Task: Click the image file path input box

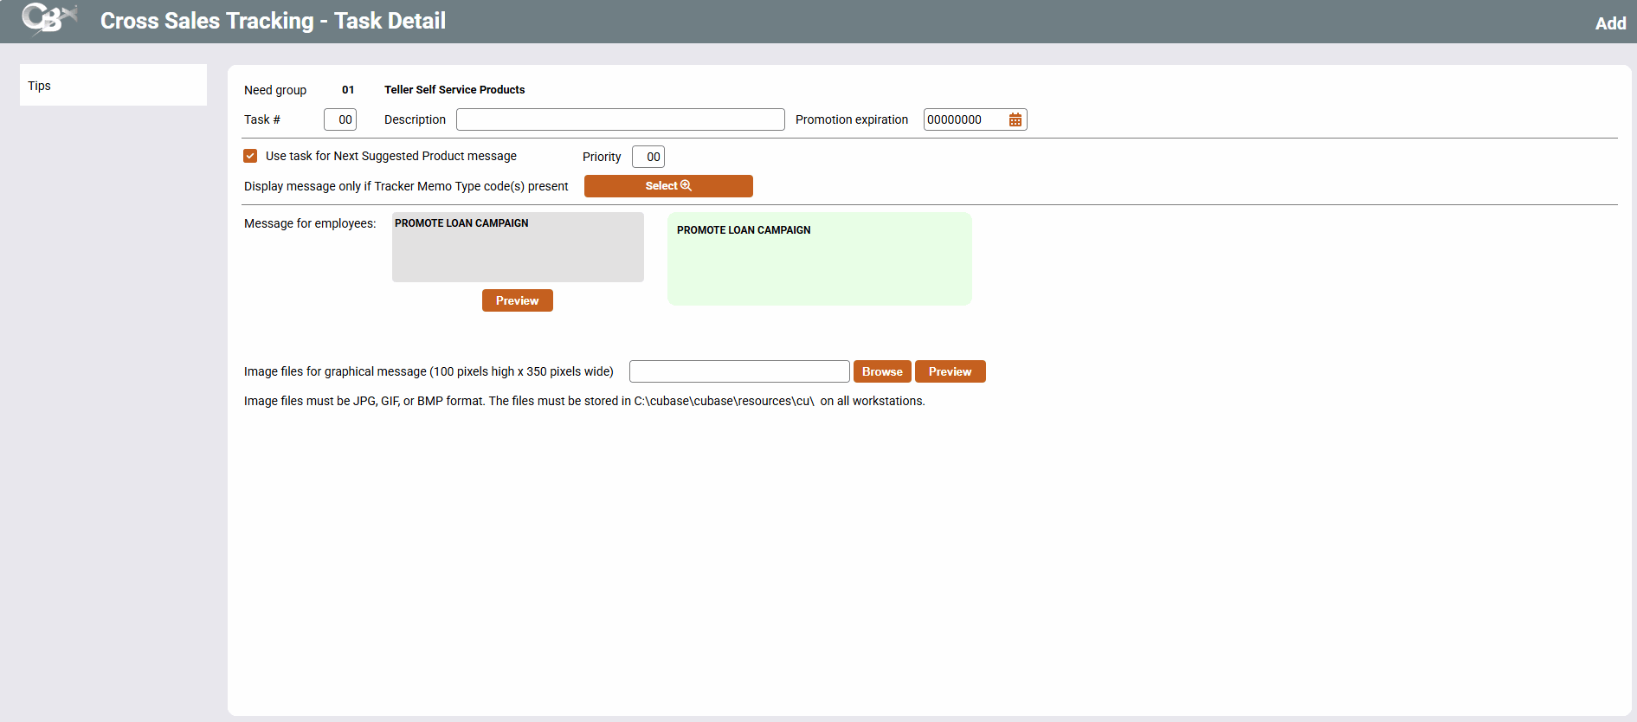Action: pyautogui.click(x=738, y=371)
